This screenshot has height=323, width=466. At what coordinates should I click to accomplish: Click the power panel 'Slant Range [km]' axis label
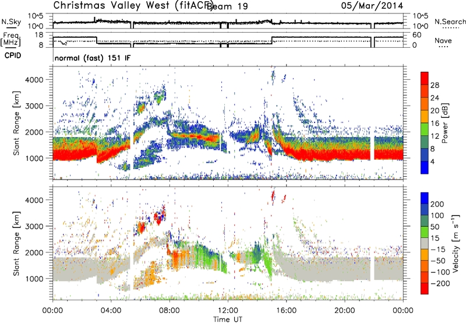[x=16, y=123]
